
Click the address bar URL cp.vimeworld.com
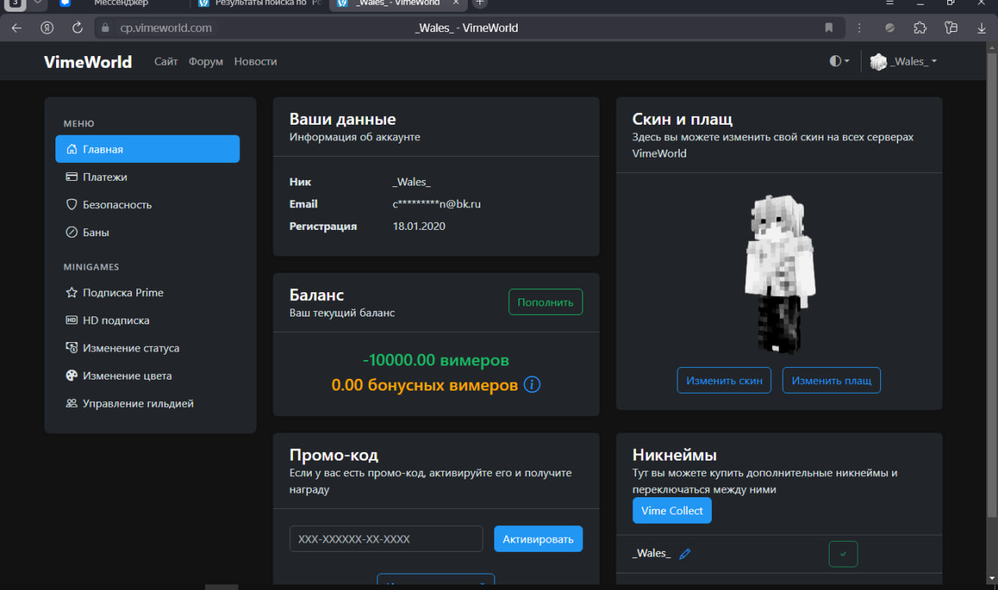(x=165, y=28)
